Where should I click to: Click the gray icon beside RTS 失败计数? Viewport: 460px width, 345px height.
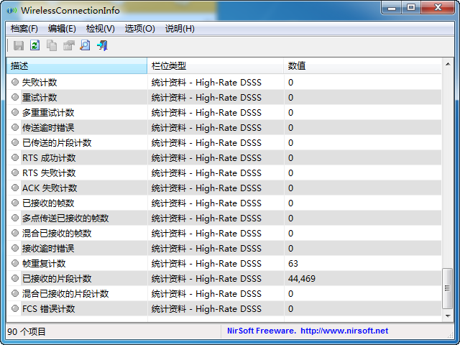pos(15,172)
